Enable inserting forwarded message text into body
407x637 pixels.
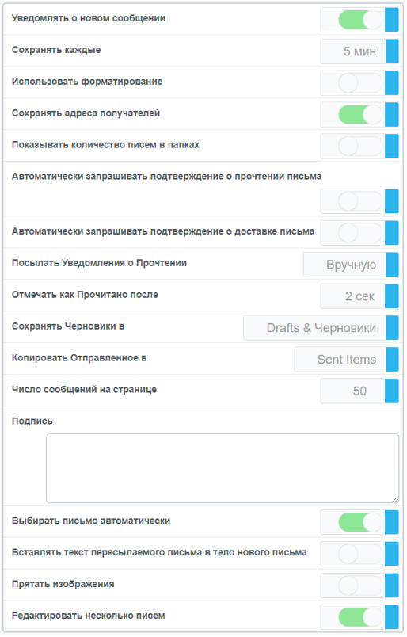coord(361,554)
